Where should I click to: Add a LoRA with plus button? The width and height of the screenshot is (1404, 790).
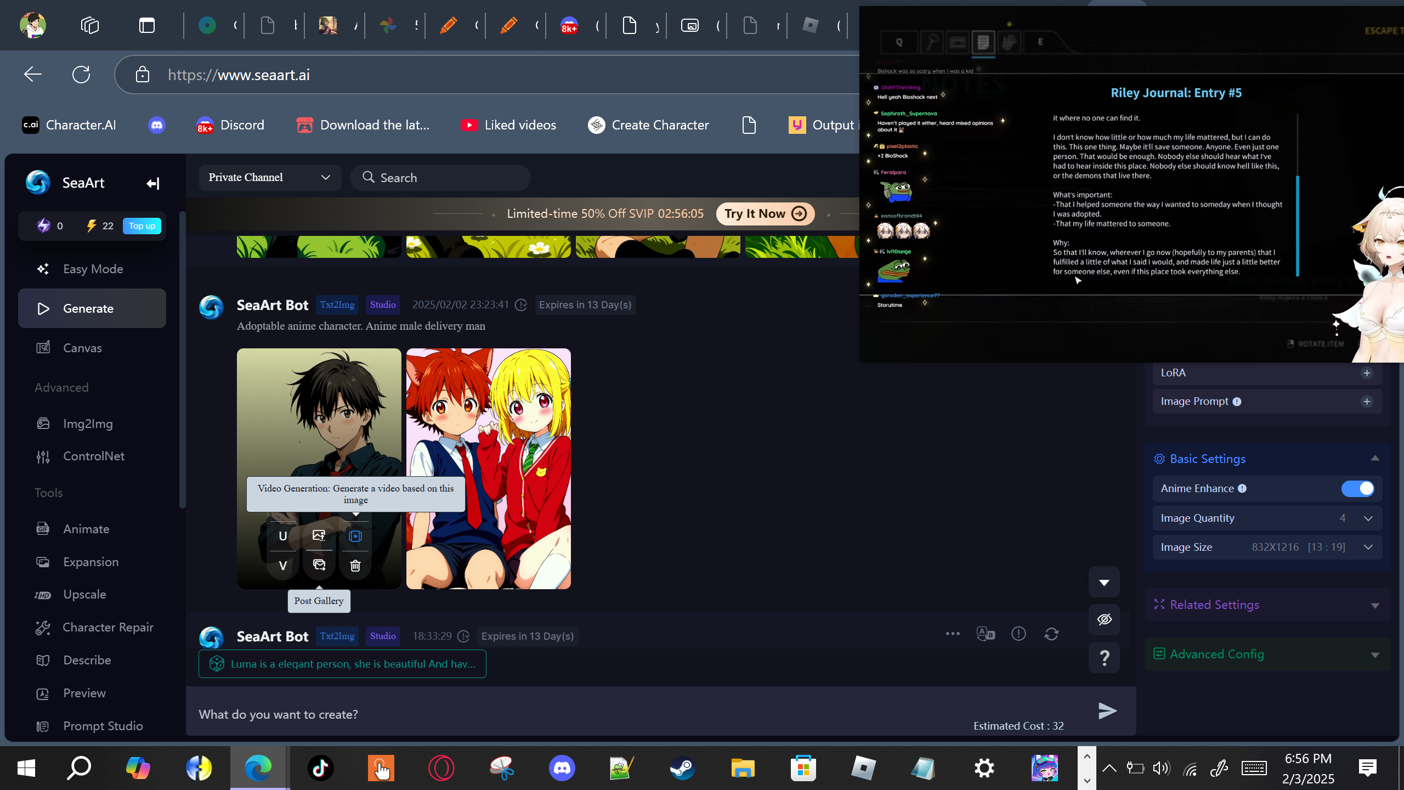click(1367, 373)
